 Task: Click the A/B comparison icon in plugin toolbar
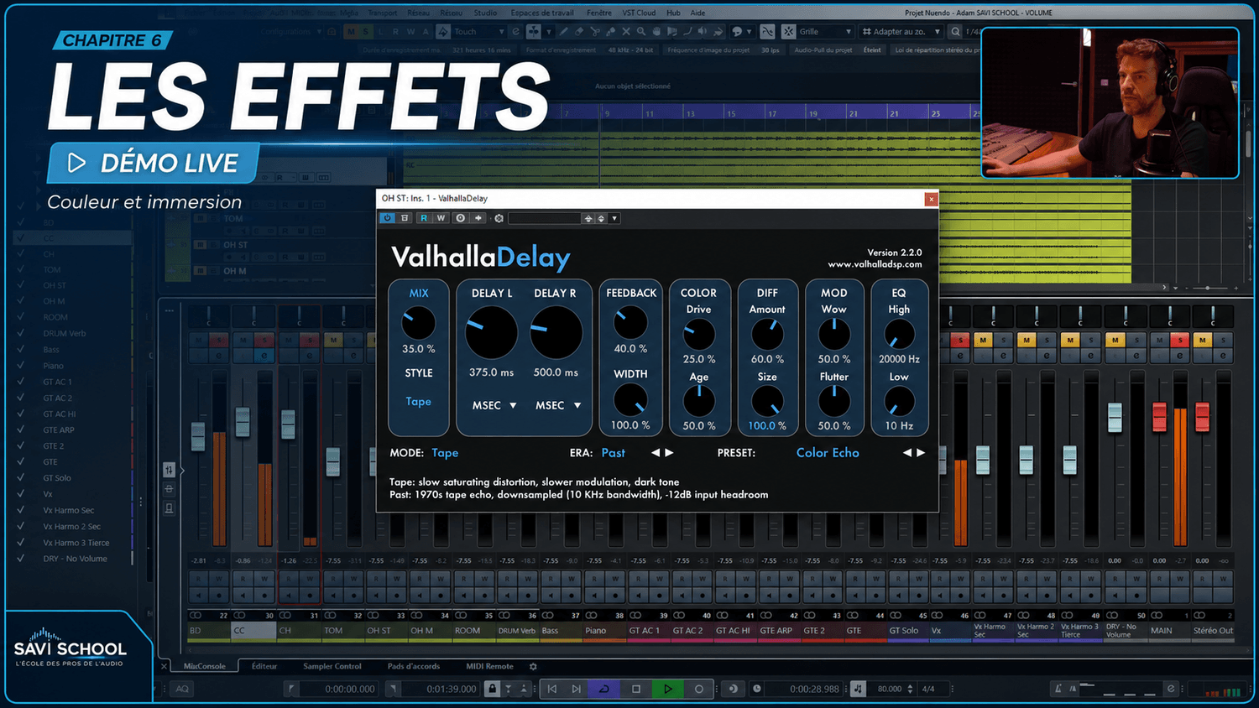tap(405, 218)
